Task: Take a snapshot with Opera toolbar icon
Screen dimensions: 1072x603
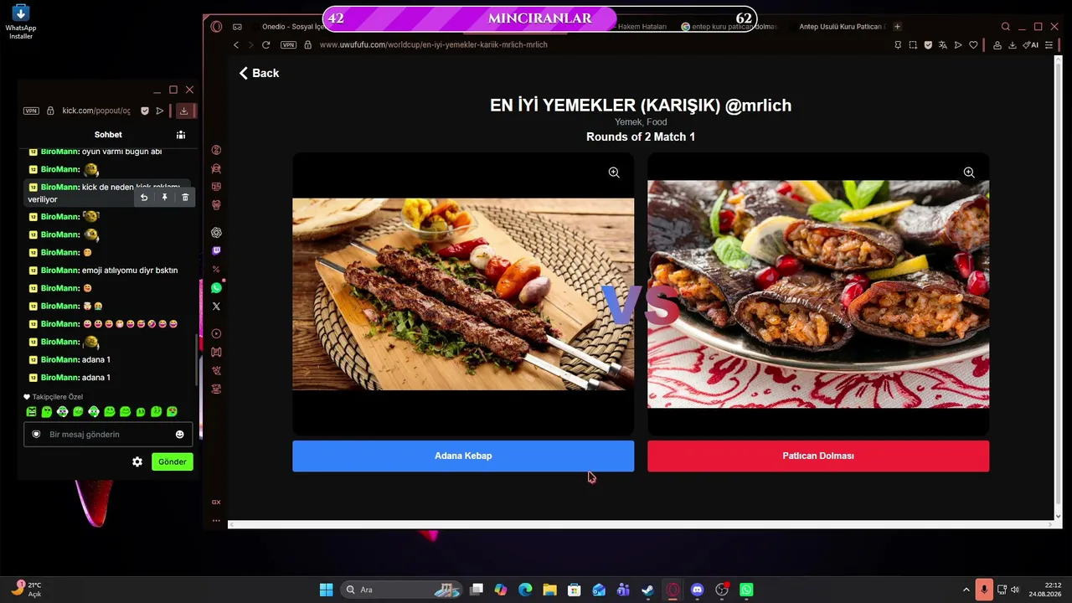Action: click(x=913, y=44)
